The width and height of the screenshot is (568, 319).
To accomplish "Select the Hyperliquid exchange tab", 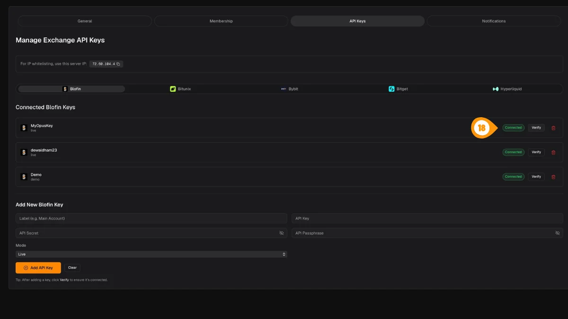I will tap(507, 89).
